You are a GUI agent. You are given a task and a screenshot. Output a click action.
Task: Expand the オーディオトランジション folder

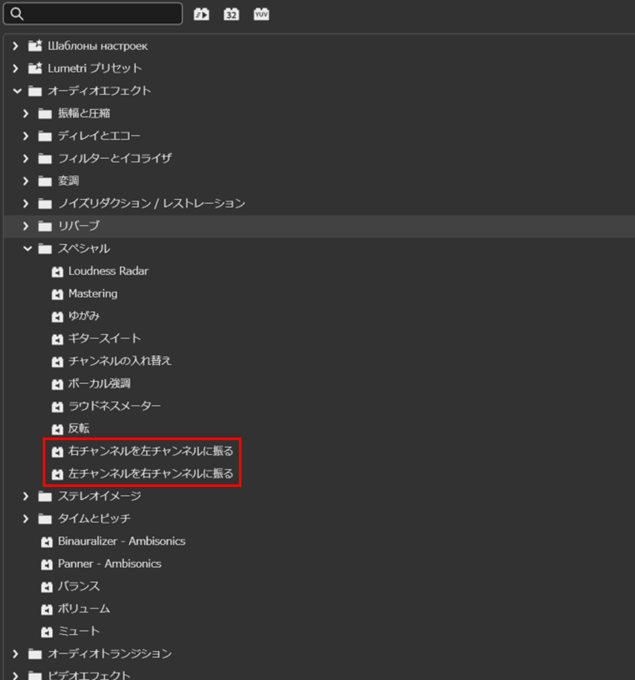(16, 654)
